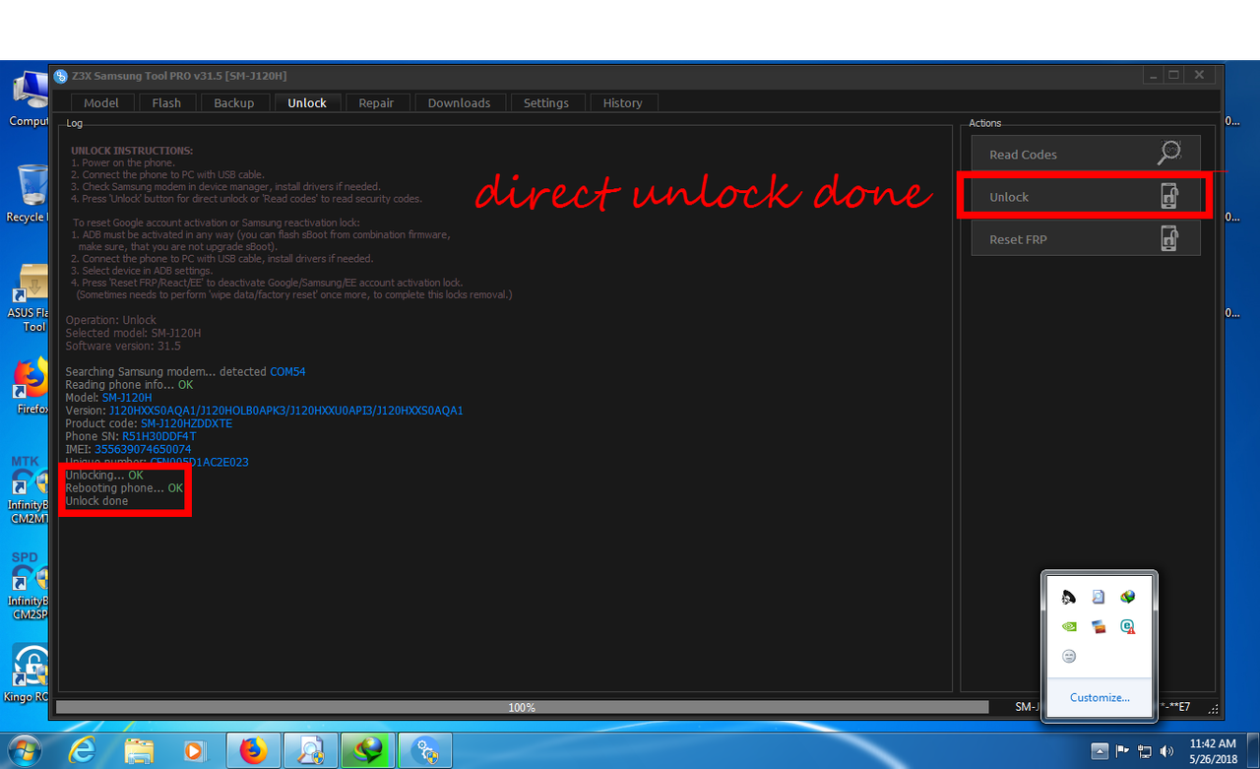The image size is (1260, 769).
Task: Open the Downloads tab
Action: (460, 102)
